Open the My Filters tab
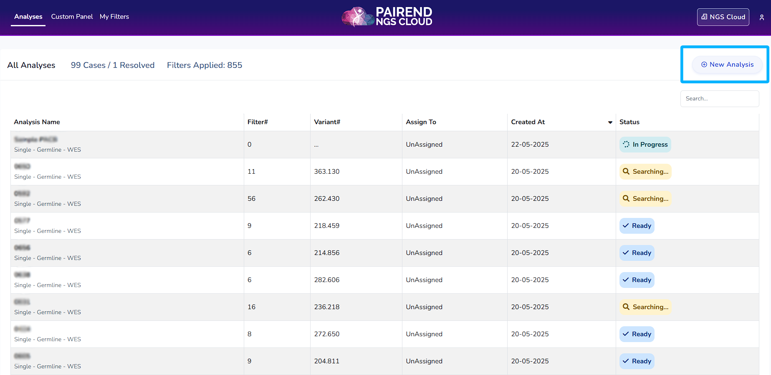 click(x=114, y=17)
